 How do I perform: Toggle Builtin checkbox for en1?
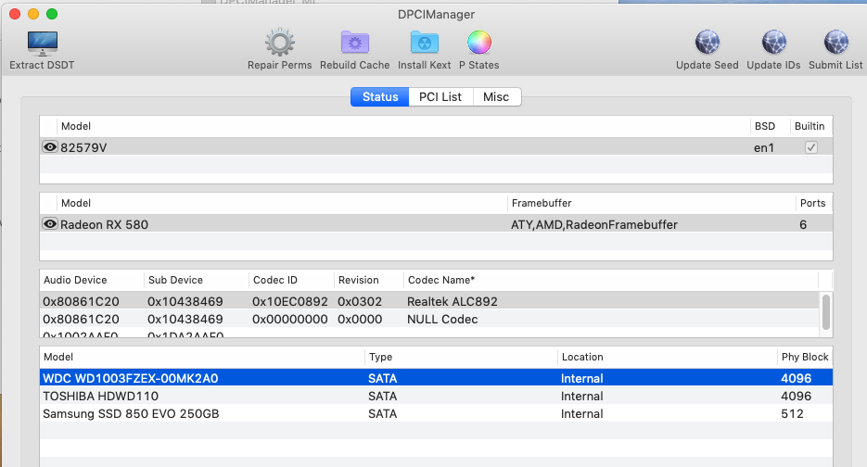(x=811, y=147)
